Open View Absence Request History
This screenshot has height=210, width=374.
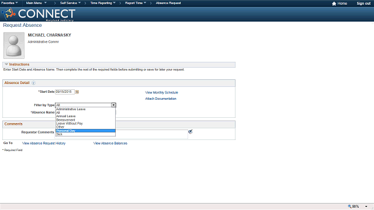44,143
